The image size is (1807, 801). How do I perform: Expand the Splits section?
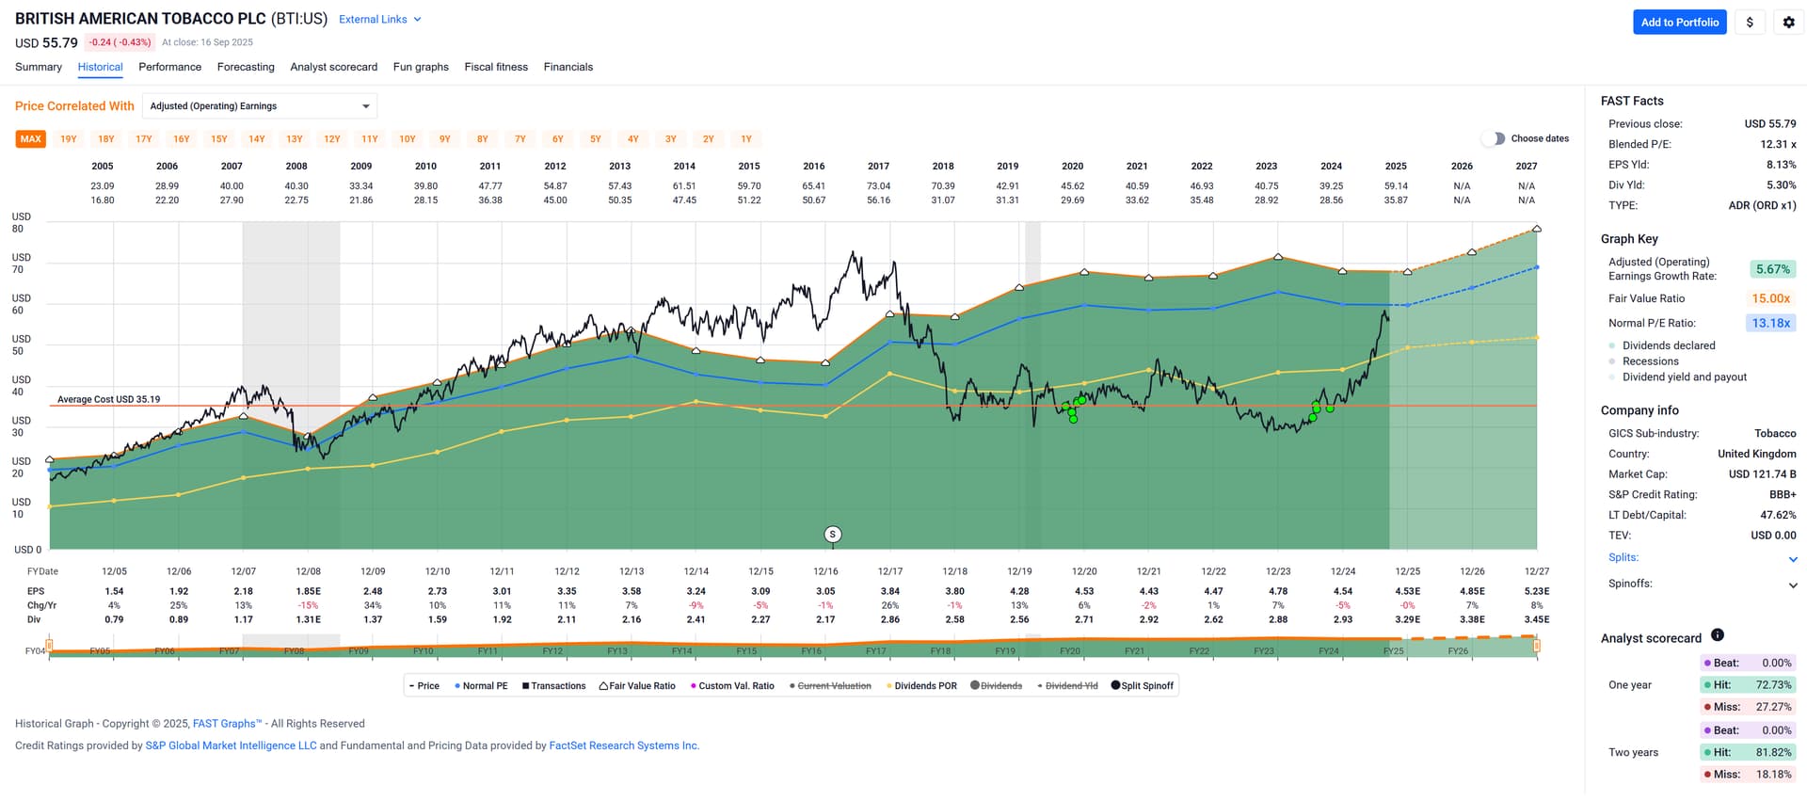click(1793, 559)
